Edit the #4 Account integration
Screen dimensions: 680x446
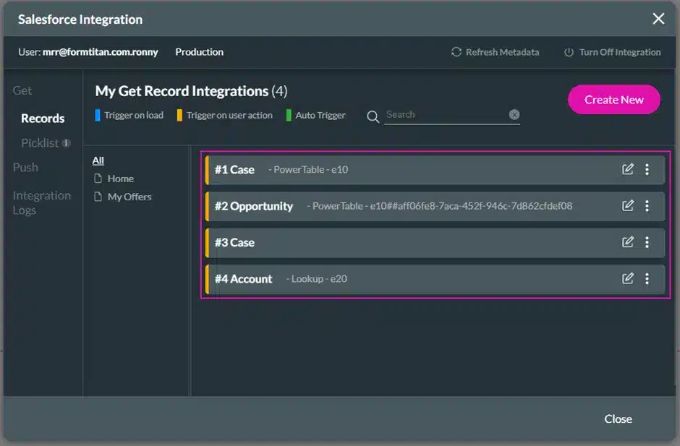(x=628, y=278)
